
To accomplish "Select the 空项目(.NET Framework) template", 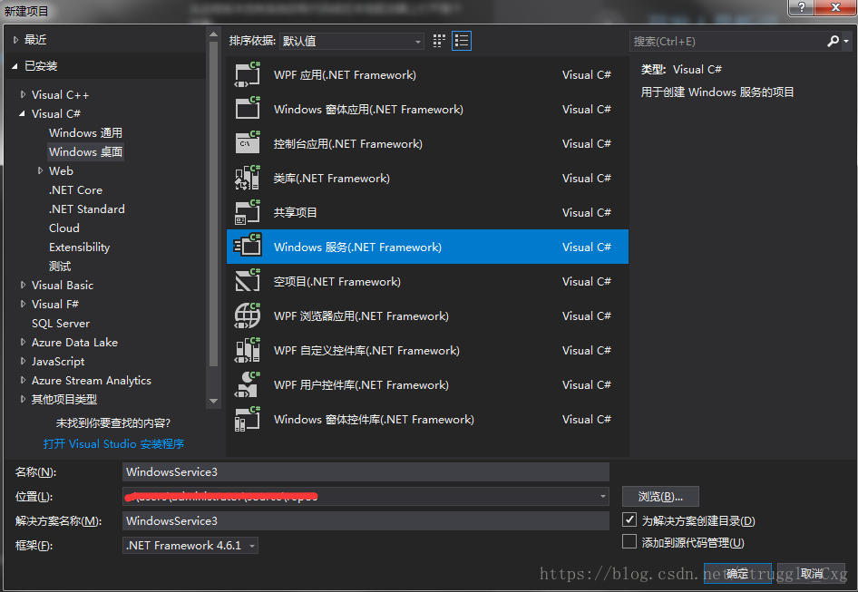I will [427, 281].
